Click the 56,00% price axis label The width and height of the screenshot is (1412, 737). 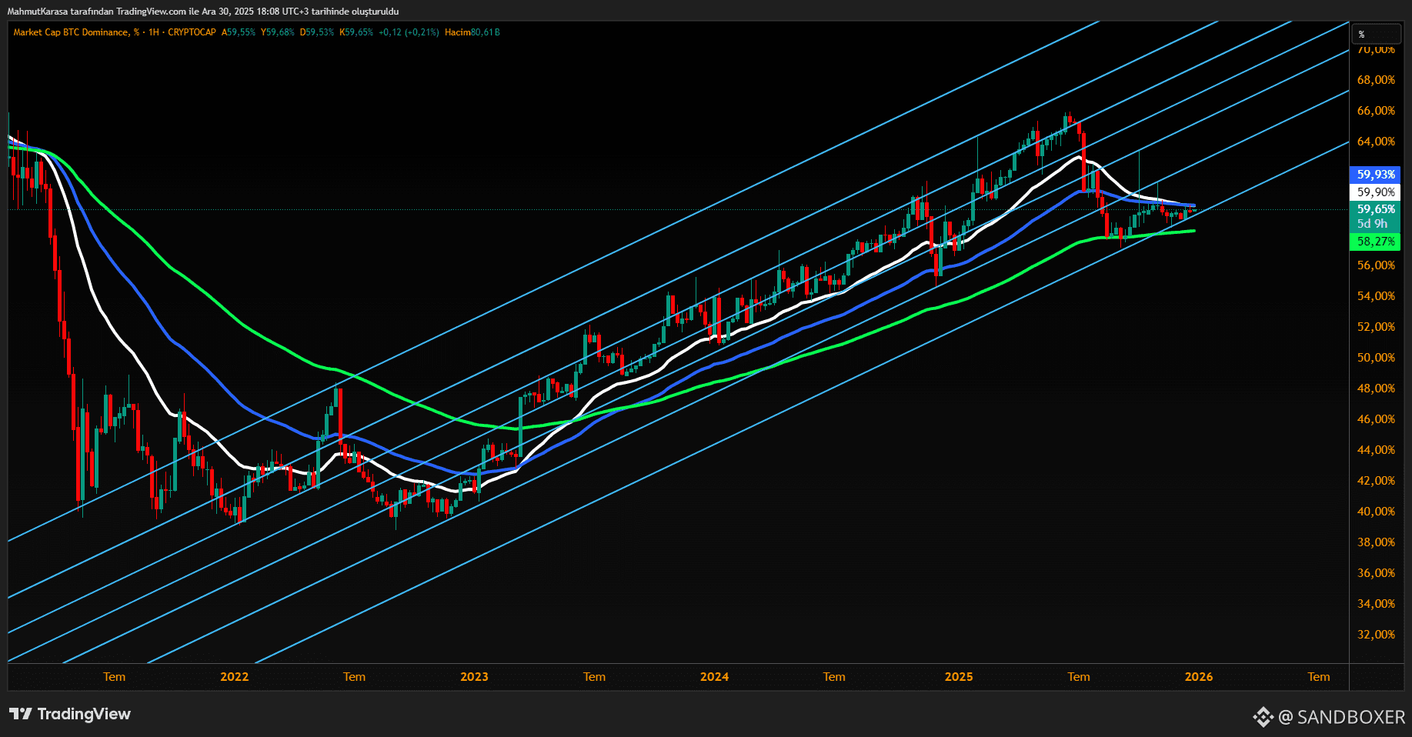coord(1376,265)
